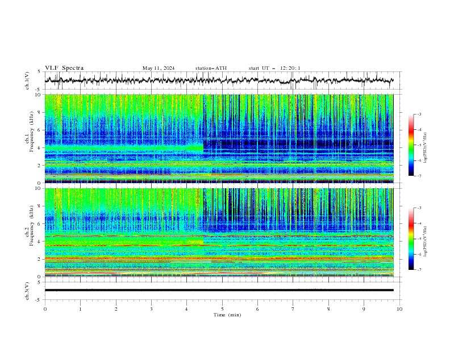
Task: Click the "station=ATH" label
Action: 211,68
